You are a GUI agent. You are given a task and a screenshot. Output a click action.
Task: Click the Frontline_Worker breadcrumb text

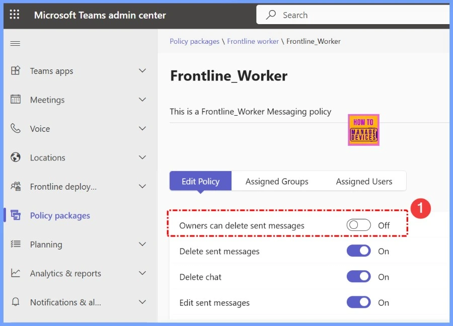tap(313, 41)
